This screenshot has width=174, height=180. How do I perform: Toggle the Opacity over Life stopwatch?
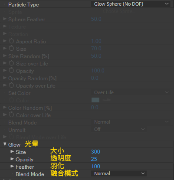click(11, 85)
